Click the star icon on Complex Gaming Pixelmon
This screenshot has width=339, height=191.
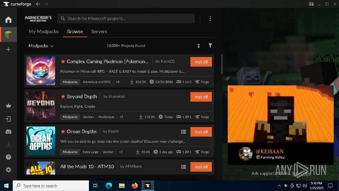coord(63,62)
